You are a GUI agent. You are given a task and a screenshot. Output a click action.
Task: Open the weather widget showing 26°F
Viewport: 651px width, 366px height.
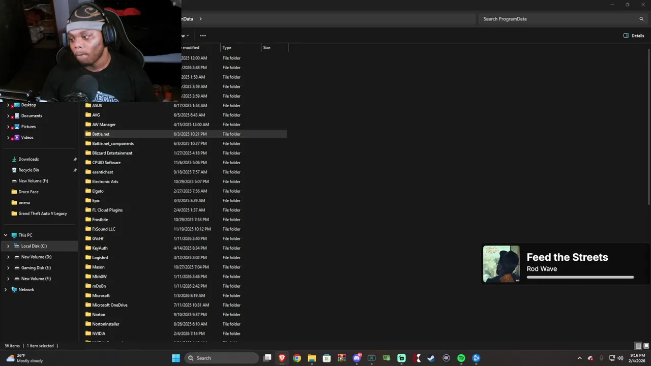[25, 358]
